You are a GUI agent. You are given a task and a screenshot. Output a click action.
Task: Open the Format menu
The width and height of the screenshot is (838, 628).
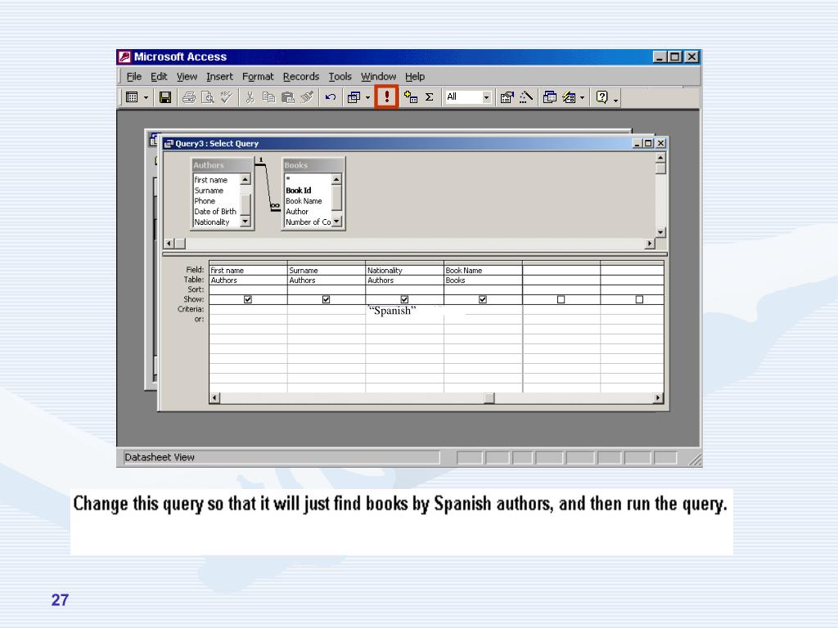click(x=258, y=77)
